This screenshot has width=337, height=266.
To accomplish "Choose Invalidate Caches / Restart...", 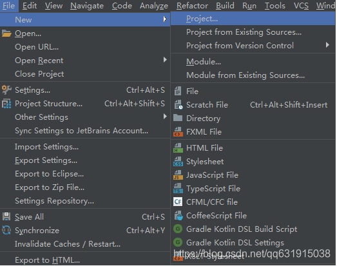I will [x=85, y=244].
